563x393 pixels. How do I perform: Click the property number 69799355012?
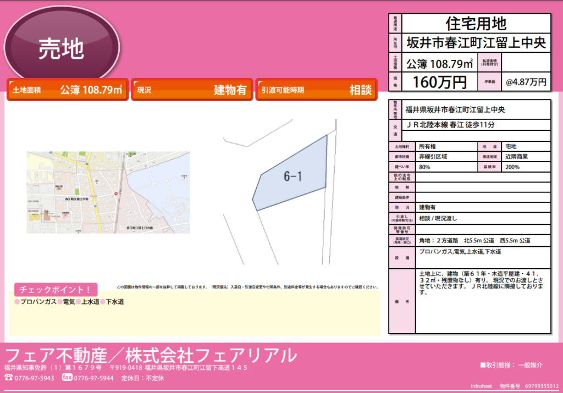542,386
